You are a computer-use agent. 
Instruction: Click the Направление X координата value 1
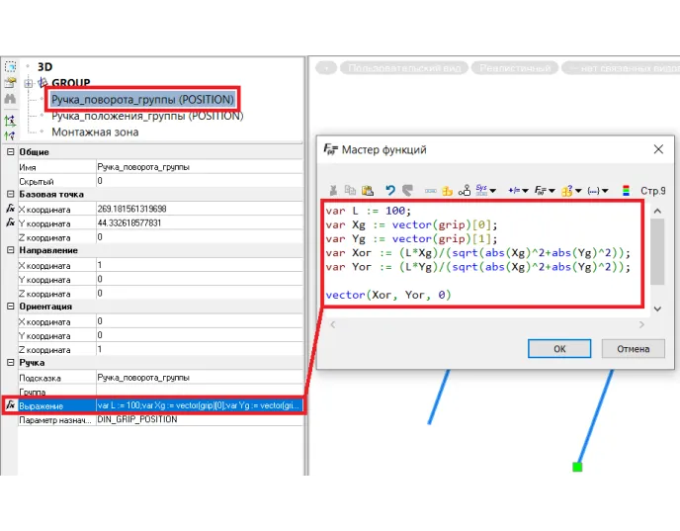199,265
